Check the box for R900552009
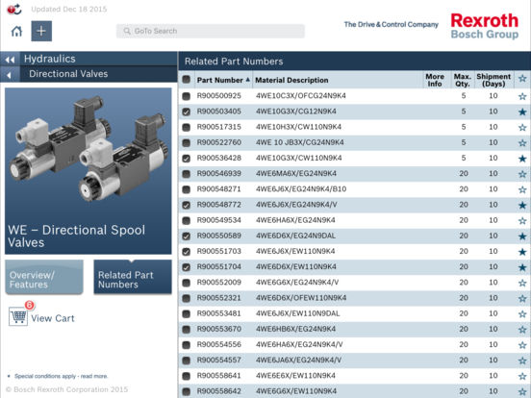 (x=187, y=283)
